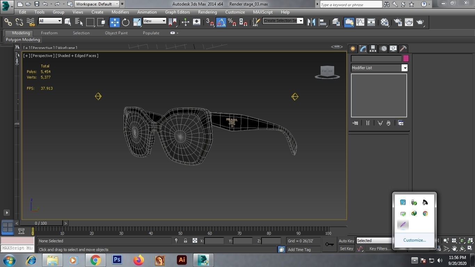The height and width of the screenshot is (267, 475).
Task: Click the Use Pivot Point Center icon
Action: (172, 22)
